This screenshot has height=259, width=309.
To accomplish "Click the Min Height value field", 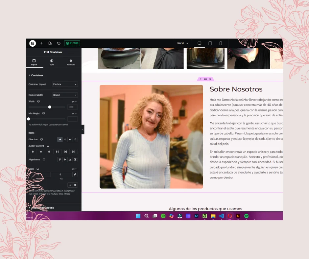I will (72, 119).
